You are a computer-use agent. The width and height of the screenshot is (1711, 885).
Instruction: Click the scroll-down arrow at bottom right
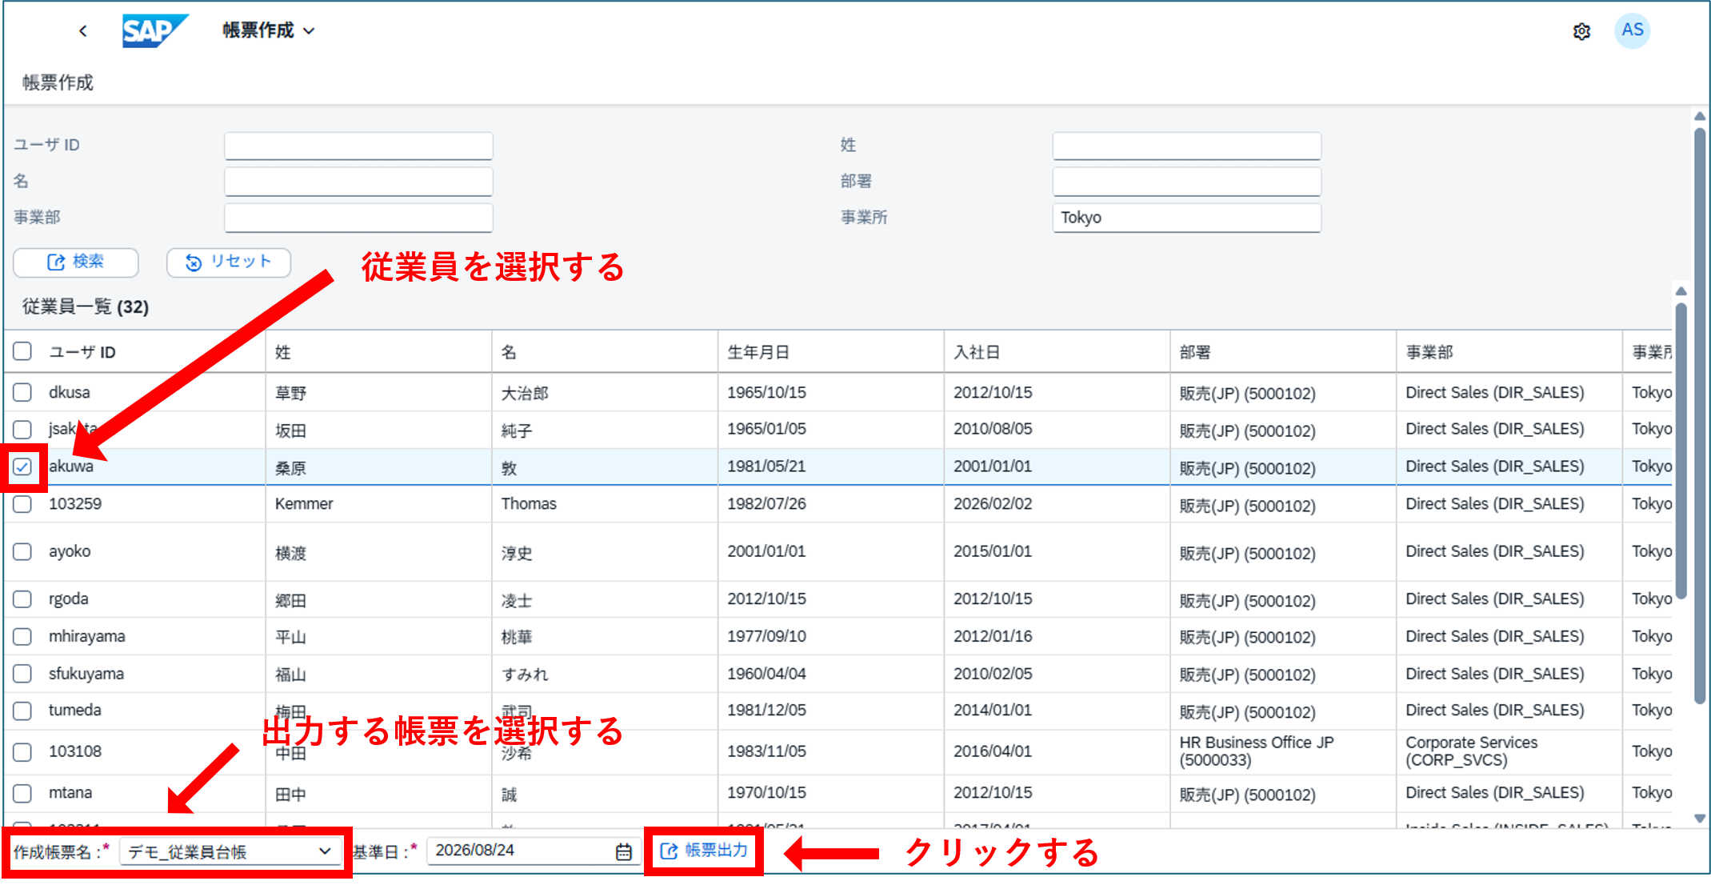(1700, 819)
